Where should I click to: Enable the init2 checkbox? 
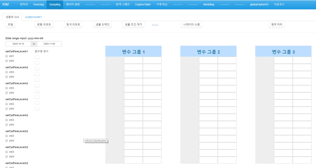tap(7, 61)
